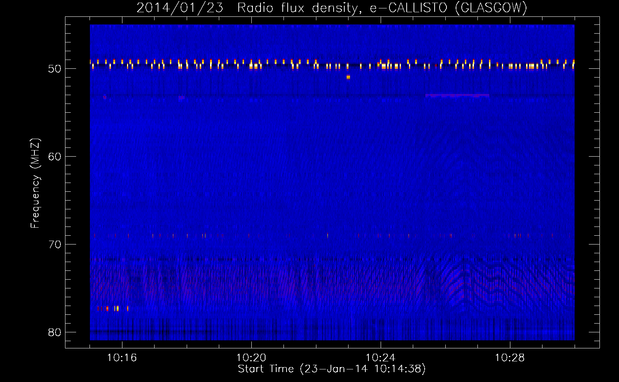Click the isolated orange spot near 51 MHz

[x=348, y=77]
